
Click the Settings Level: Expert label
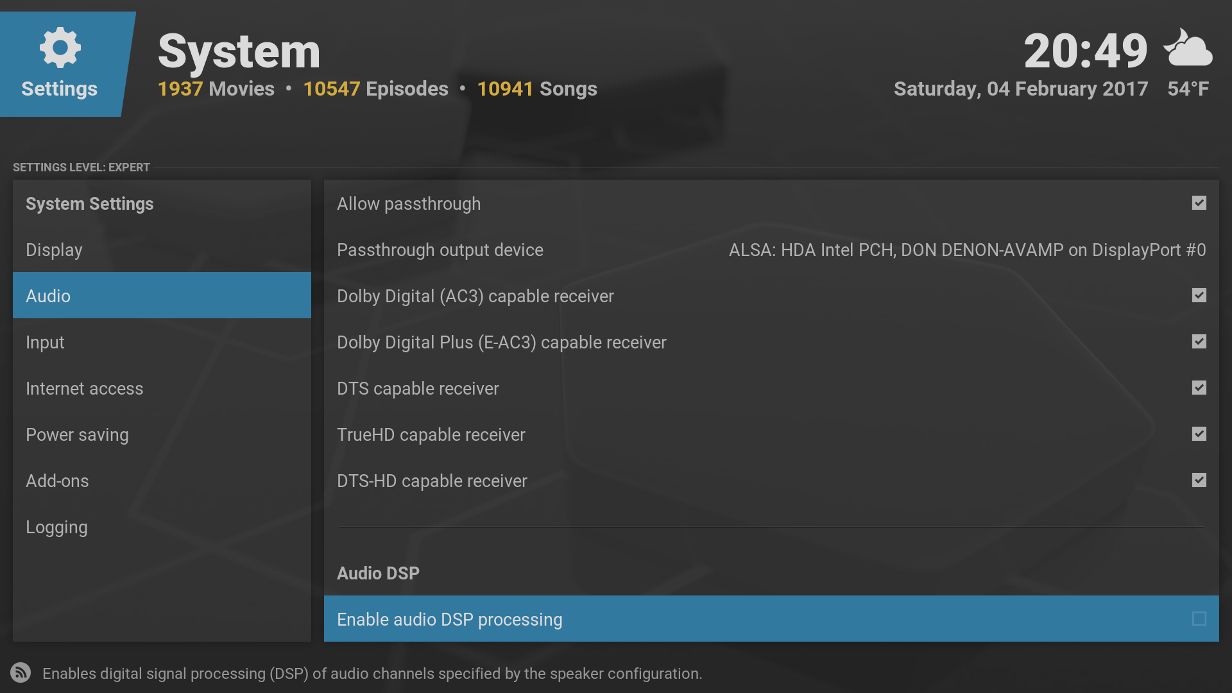point(81,167)
